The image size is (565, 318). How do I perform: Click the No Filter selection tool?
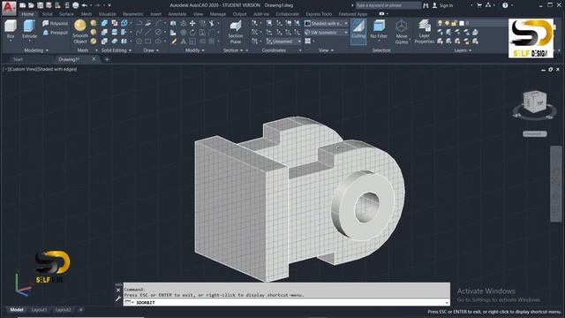click(x=379, y=30)
